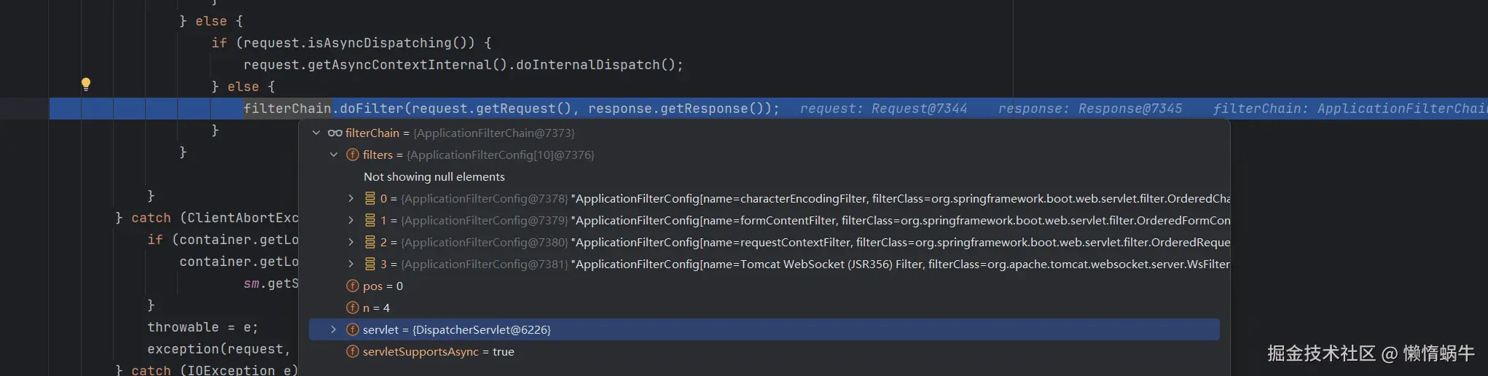Click the inline hint 'request: Request@7344'
Viewport: 1488px width, 376px height.
click(883, 109)
